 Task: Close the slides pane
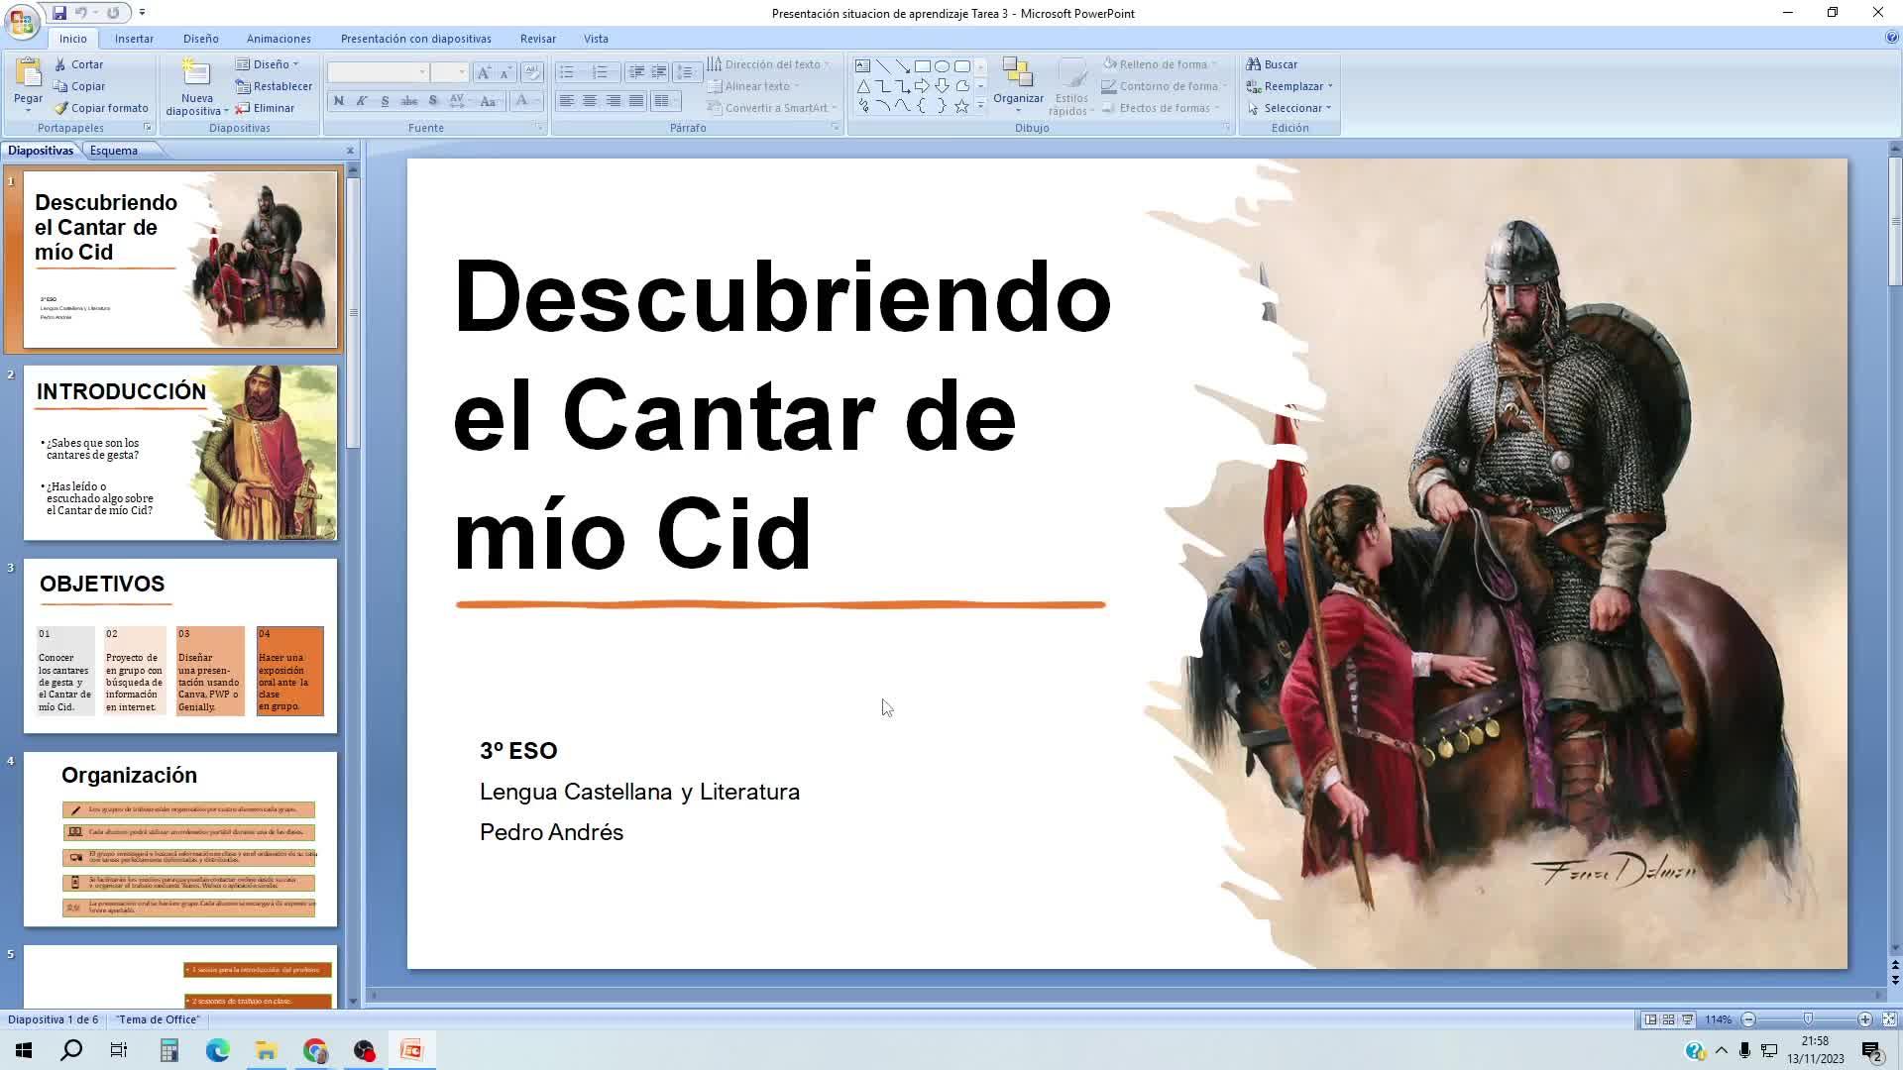click(350, 151)
